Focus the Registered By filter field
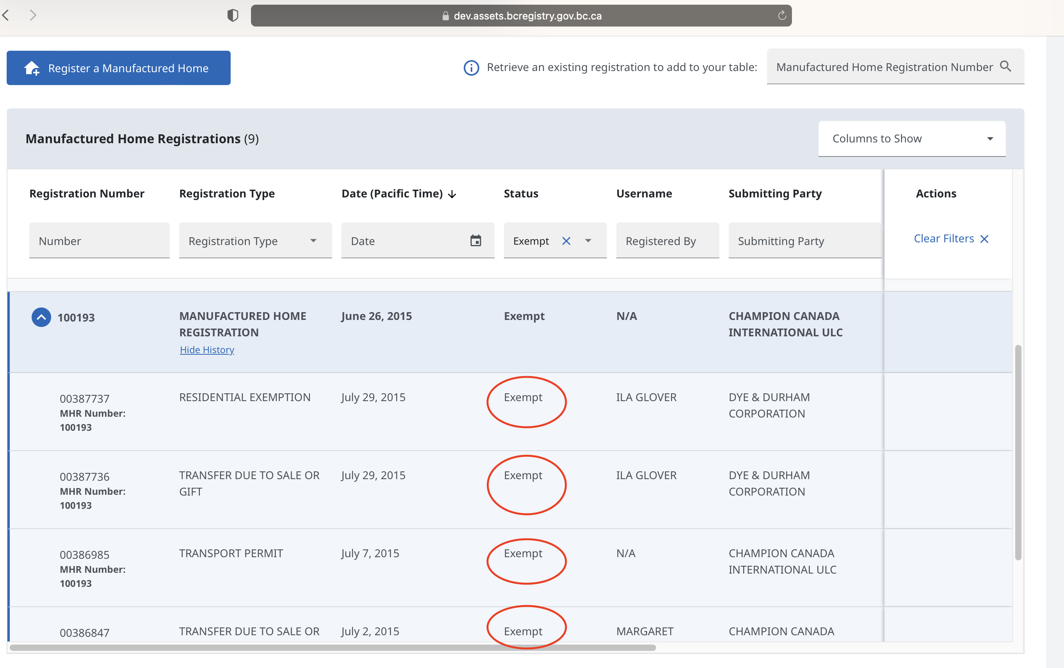 668,241
